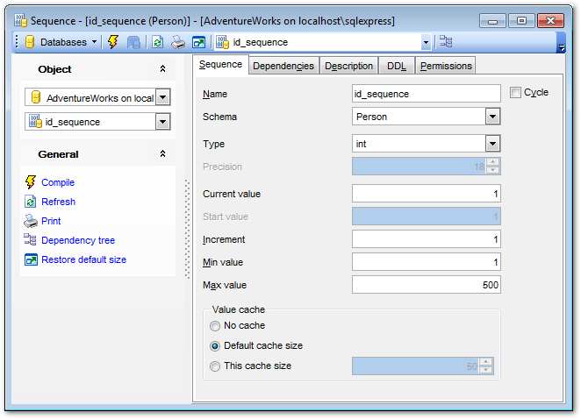Viewport: 581px width, 419px height.
Task: Click the printer icon in General panel
Action: point(31,221)
